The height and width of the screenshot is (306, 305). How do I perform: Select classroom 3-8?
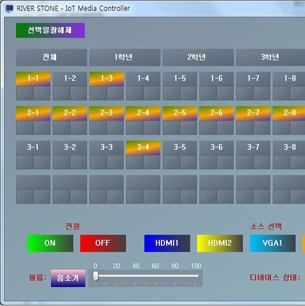pos(289,147)
